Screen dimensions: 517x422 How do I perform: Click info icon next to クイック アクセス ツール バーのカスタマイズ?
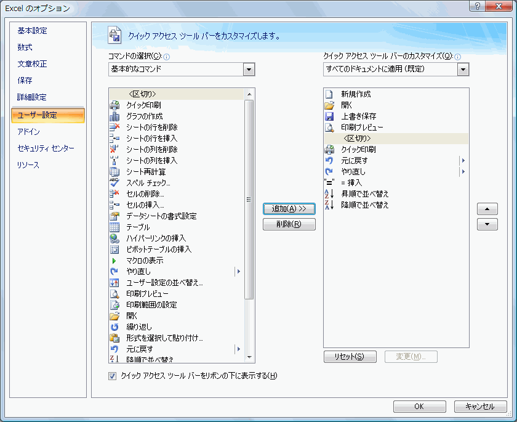pos(457,57)
